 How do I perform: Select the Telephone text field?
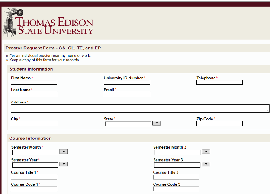[219, 82]
